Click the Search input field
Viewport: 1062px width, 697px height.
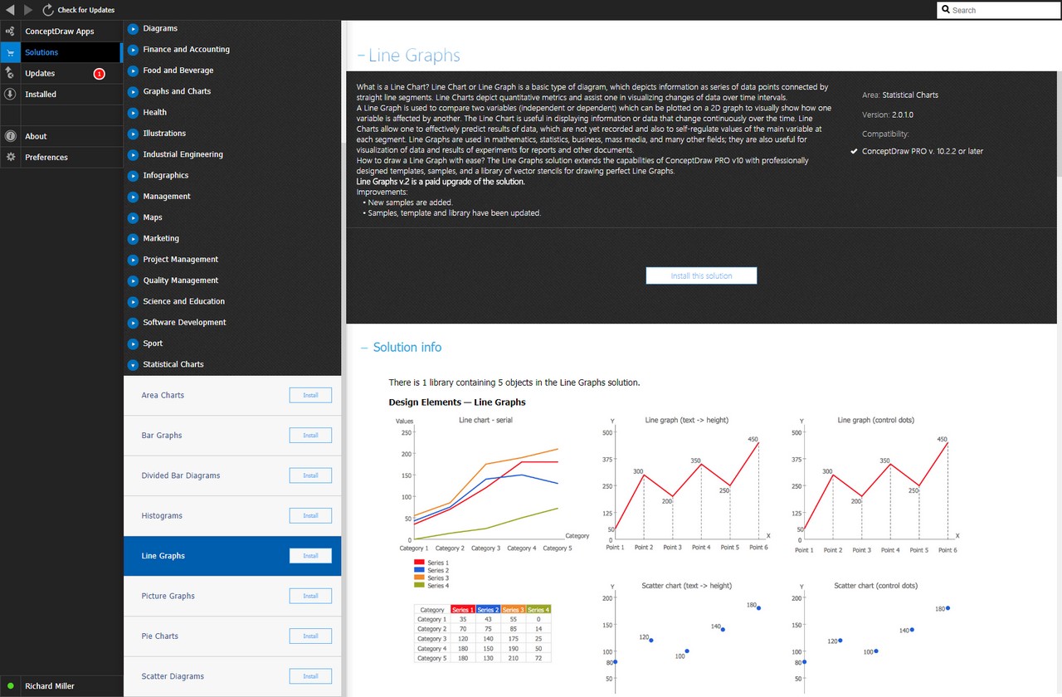(998, 10)
